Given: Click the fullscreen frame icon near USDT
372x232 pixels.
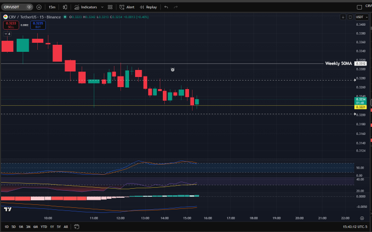Looking at the screenshot, I should point(350,17).
